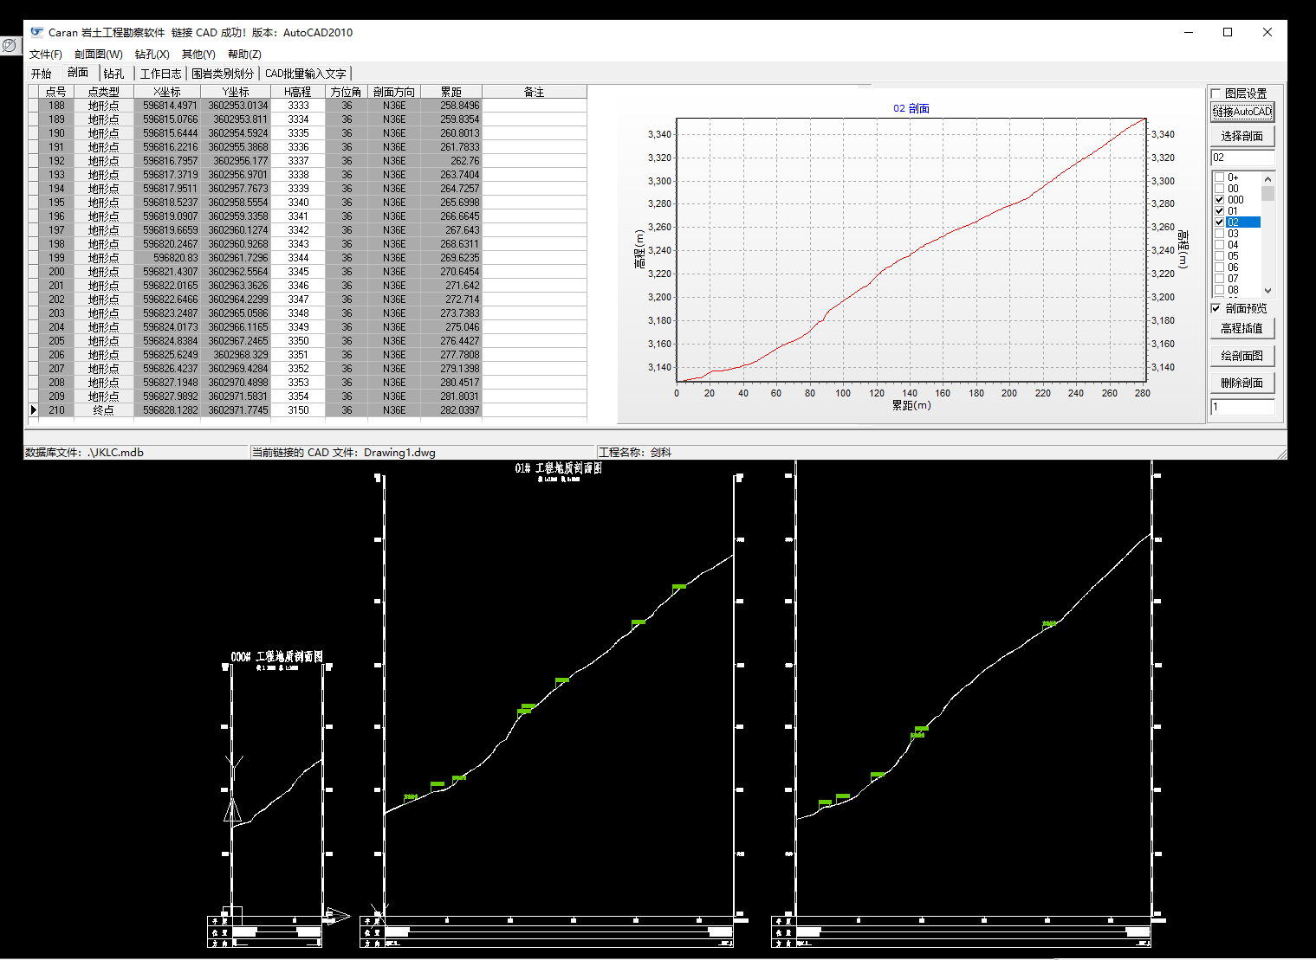1316x960 pixels.
Task: Click the 绘剖面图 button
Action: (1242, 356)
